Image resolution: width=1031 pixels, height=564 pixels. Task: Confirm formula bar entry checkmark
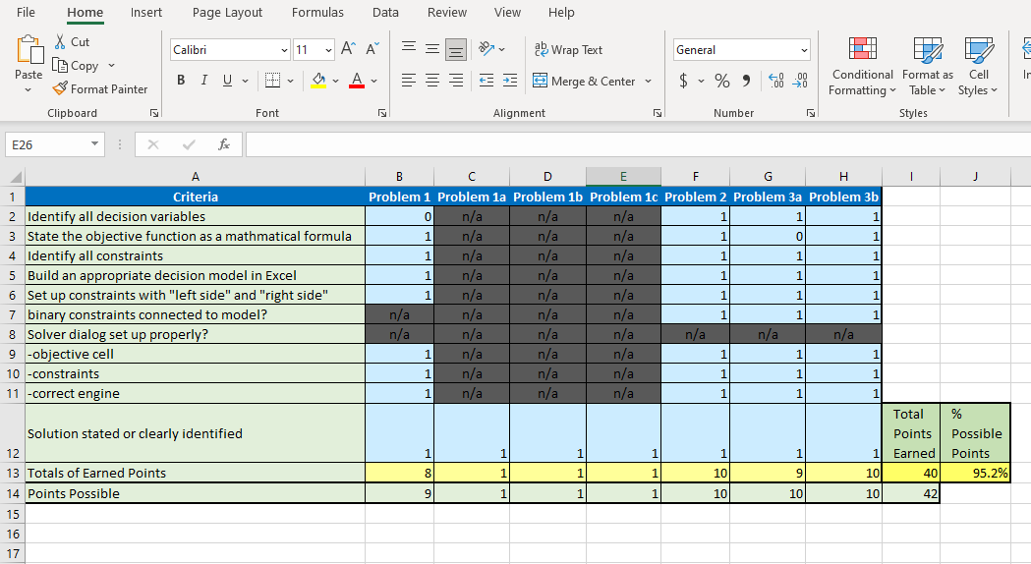(189, 144)
